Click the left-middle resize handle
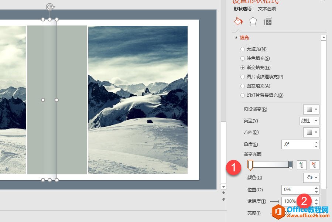The width and height of the screenshot is (332, 222). click(43, 100)
